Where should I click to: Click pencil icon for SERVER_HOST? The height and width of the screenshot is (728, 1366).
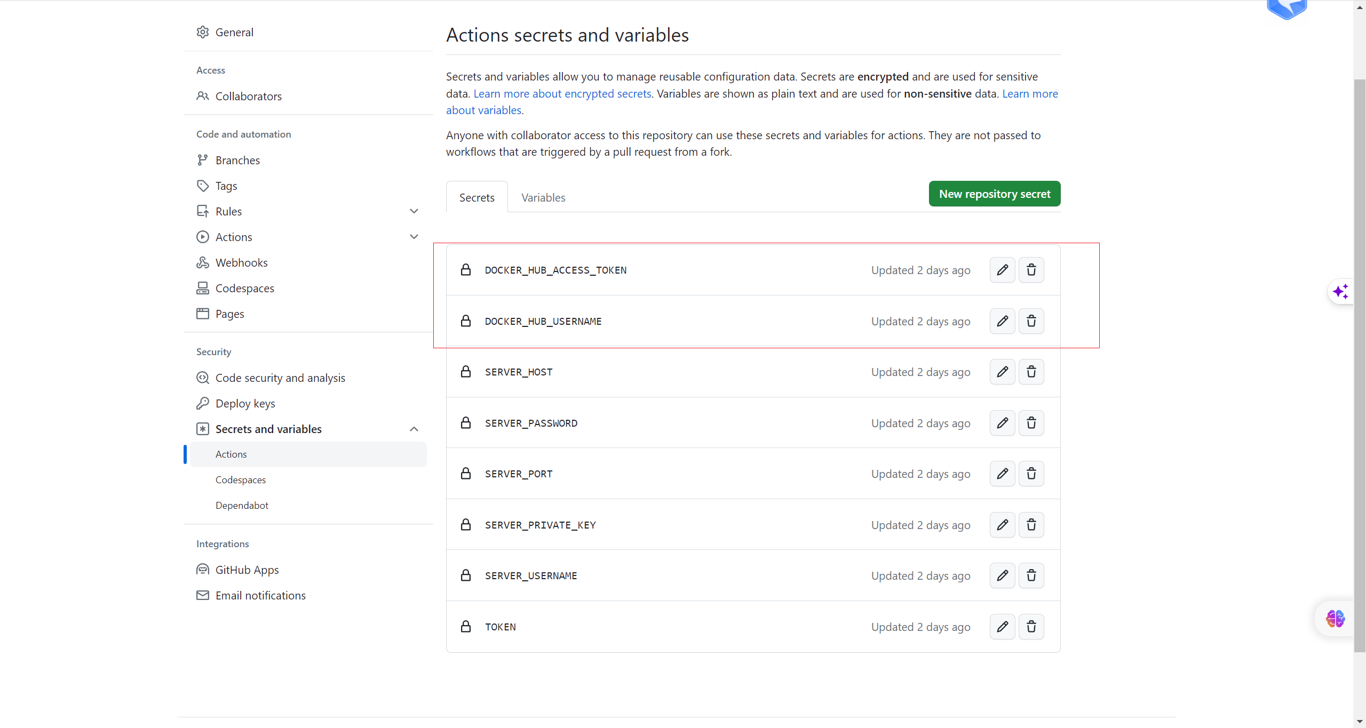1002,372
